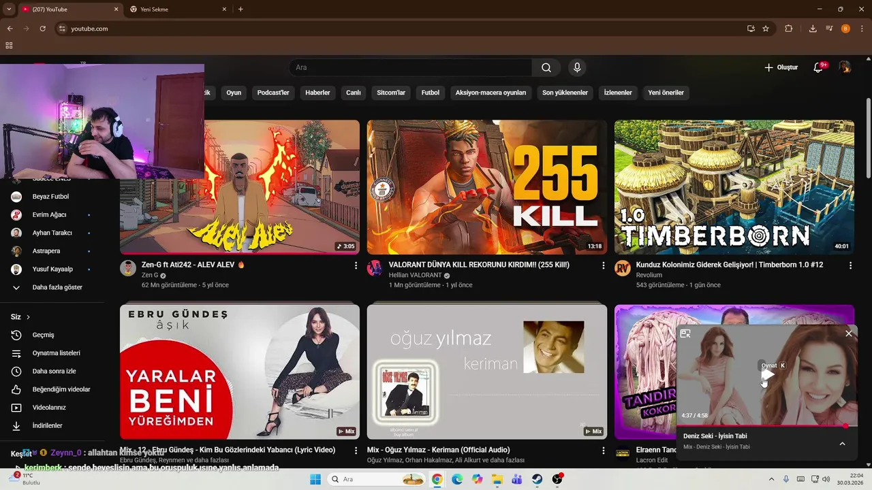Reload the page

pos(42,29)
